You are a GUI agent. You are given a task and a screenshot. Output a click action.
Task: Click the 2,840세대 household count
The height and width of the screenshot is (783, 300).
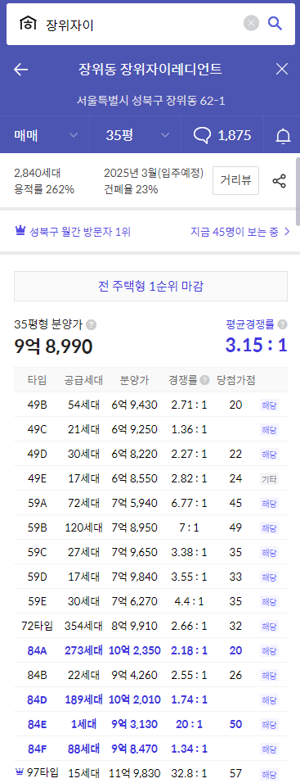click(x=38, y=174)
